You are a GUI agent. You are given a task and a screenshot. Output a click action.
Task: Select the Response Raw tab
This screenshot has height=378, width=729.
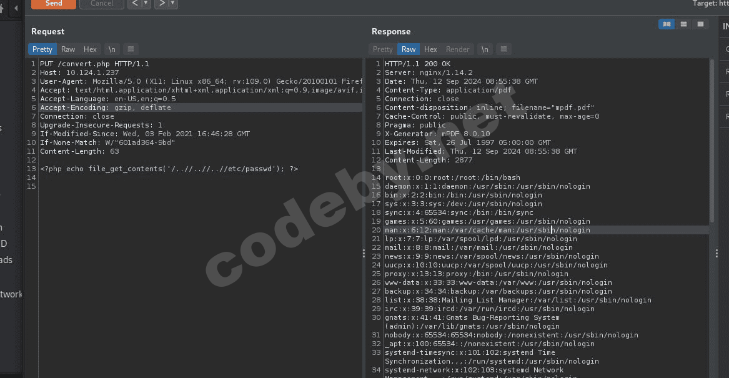point(409,49)
